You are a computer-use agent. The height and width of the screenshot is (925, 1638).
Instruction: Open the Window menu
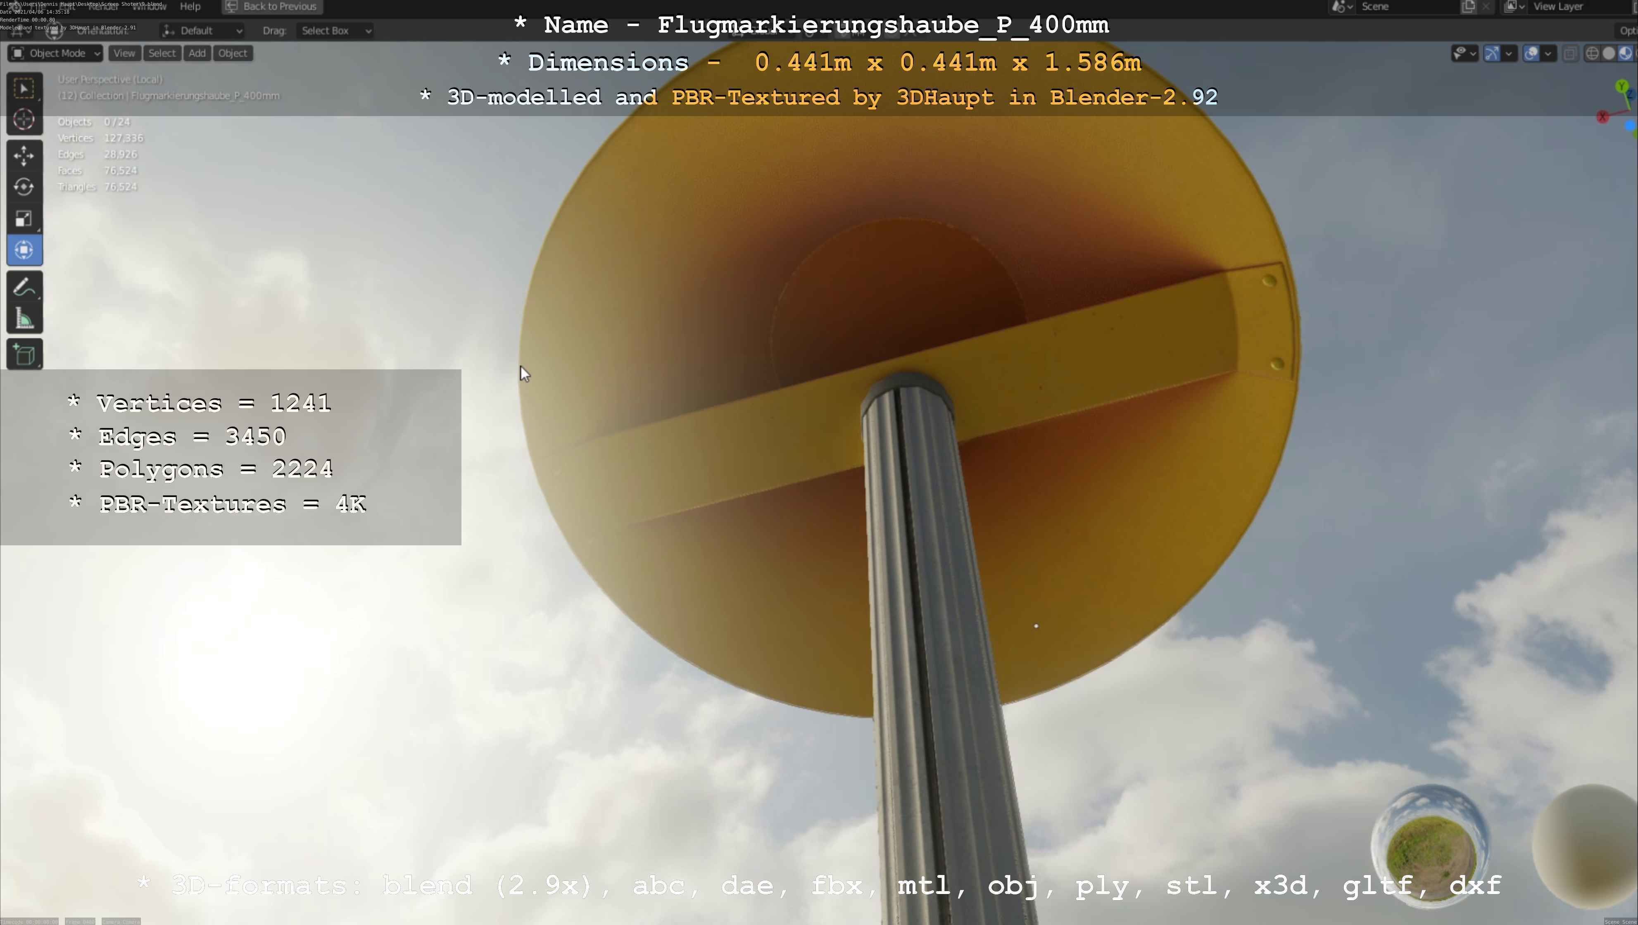tap(149, 6)
